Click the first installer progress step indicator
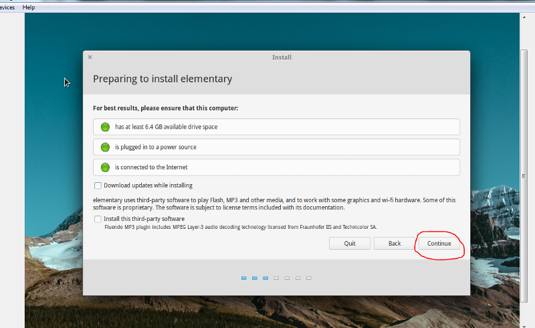Screen dimensions: 535x328 coord(244,278)
